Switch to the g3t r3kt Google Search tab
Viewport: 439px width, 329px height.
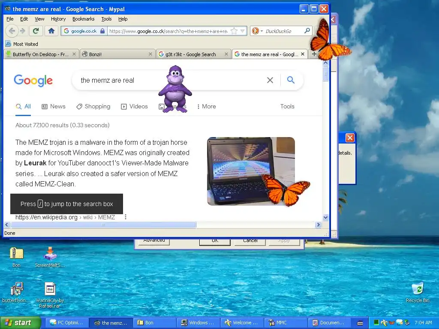point(193,54)
